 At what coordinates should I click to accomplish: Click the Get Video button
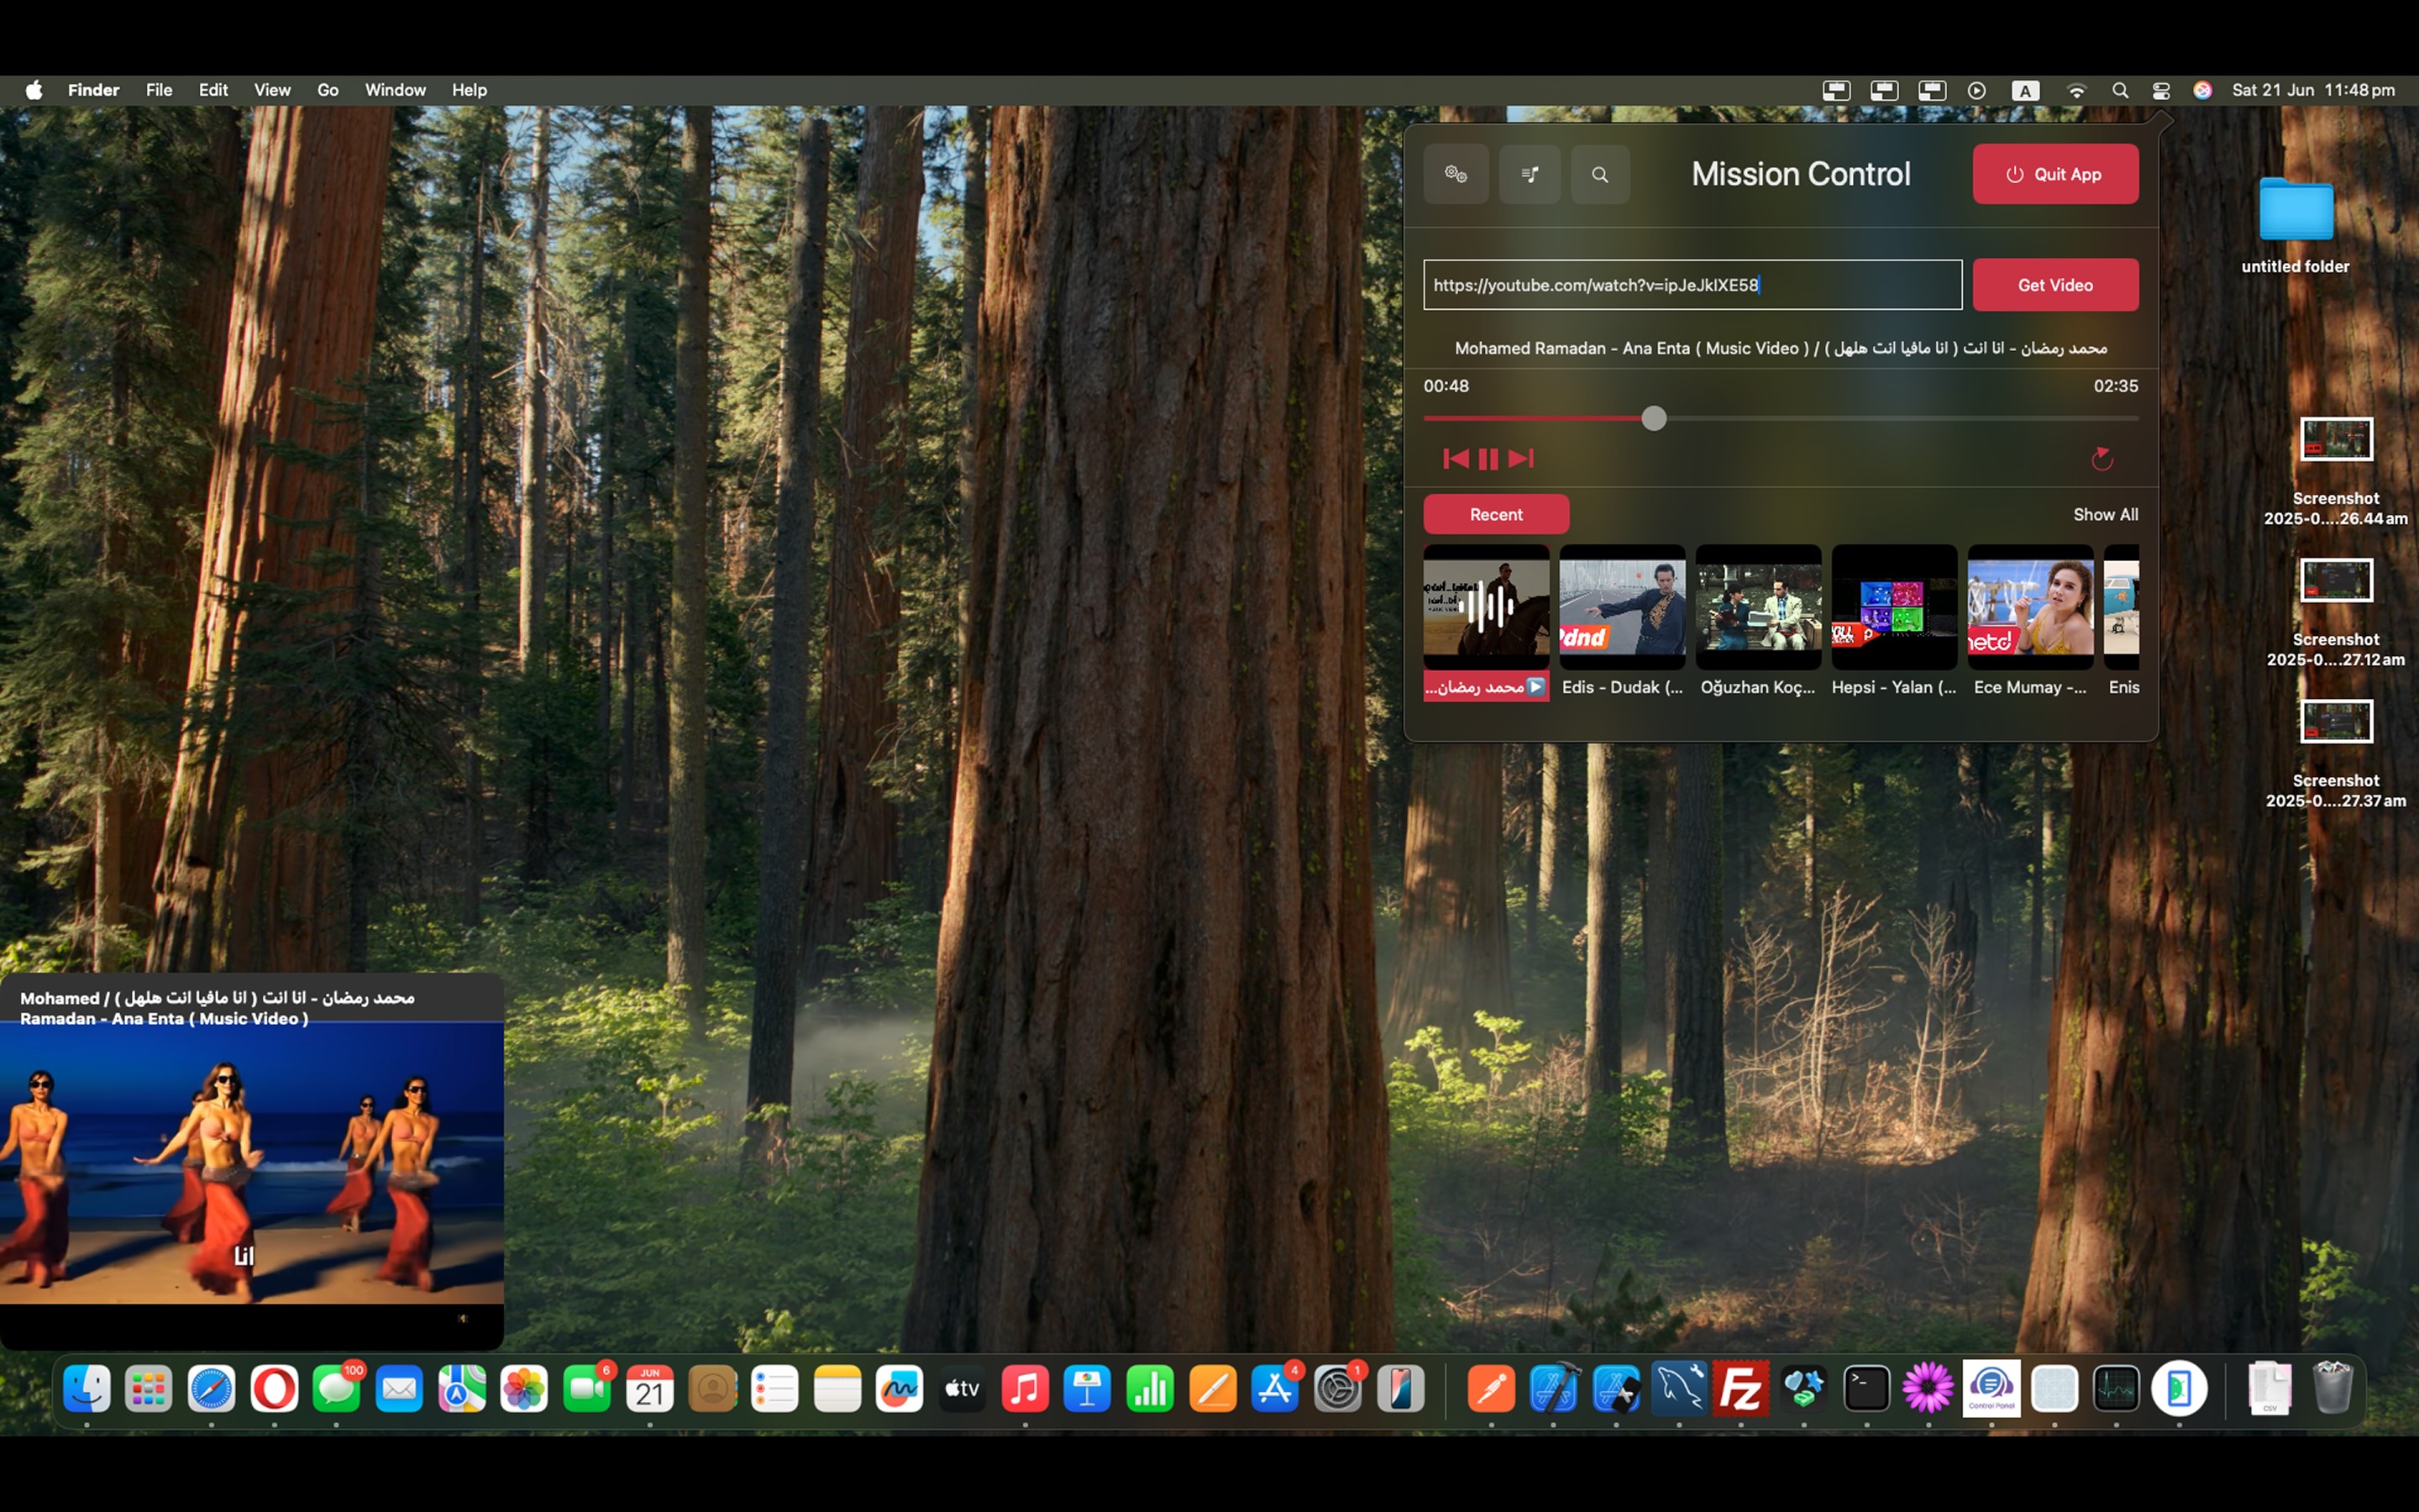click(2054, 285)
